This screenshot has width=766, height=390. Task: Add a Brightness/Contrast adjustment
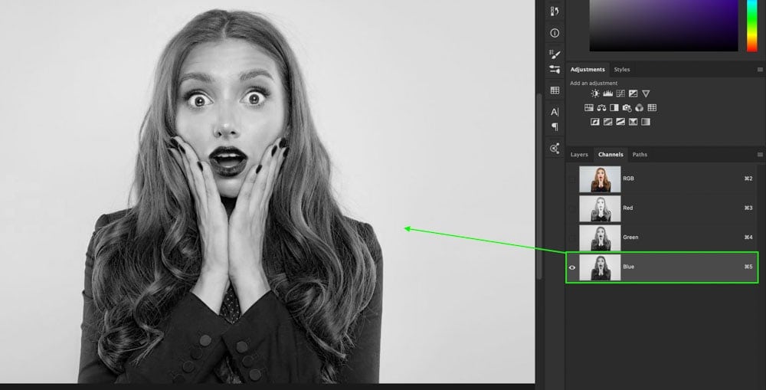click(595, 93)
